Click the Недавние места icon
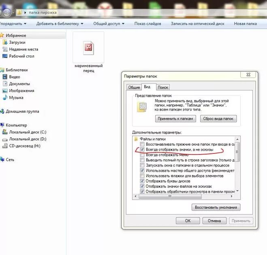Screen dimensions: 267x255 pos(5,49)
